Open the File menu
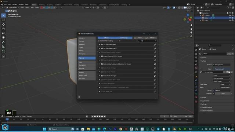This screenshot has width=235, height=132. (x=6, y=4)
